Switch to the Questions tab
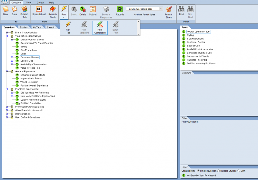The height and width of the screenshot is (180, 258). pos(9,27)
